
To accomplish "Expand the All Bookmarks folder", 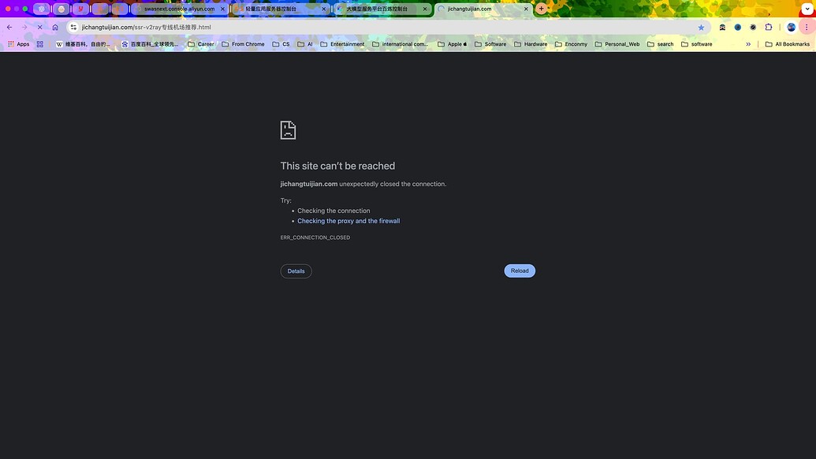I will pos(788,44).
